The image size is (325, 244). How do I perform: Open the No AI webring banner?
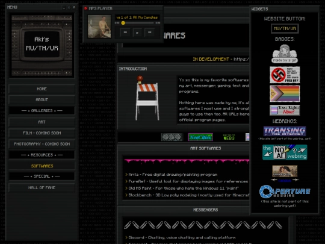click(x=285, y=152)
